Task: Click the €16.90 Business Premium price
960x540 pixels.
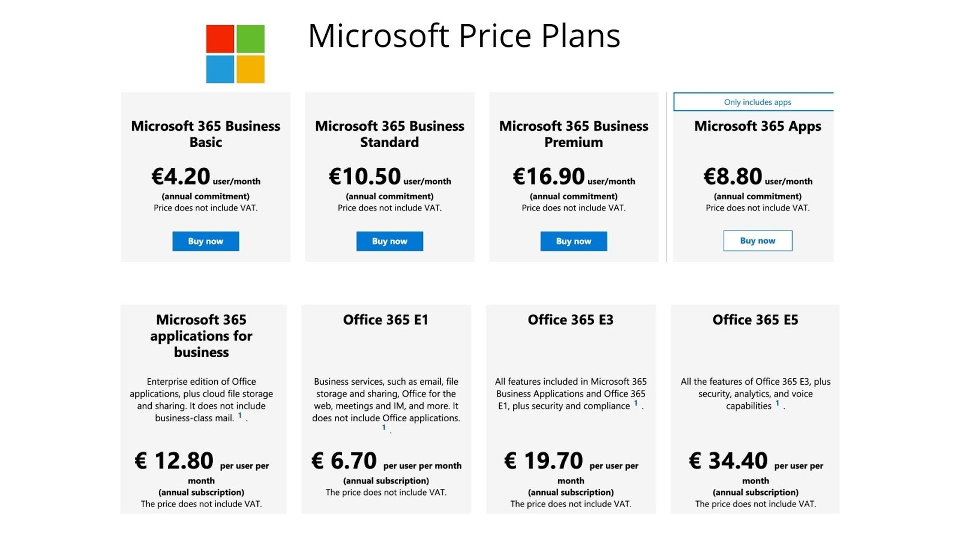Action: (x=574, y=176)
